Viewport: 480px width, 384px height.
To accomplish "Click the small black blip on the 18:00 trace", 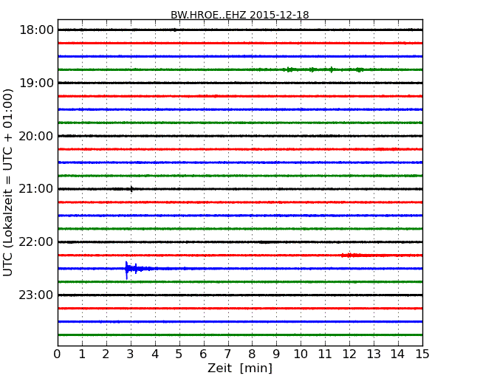I will tap(174, 30).
